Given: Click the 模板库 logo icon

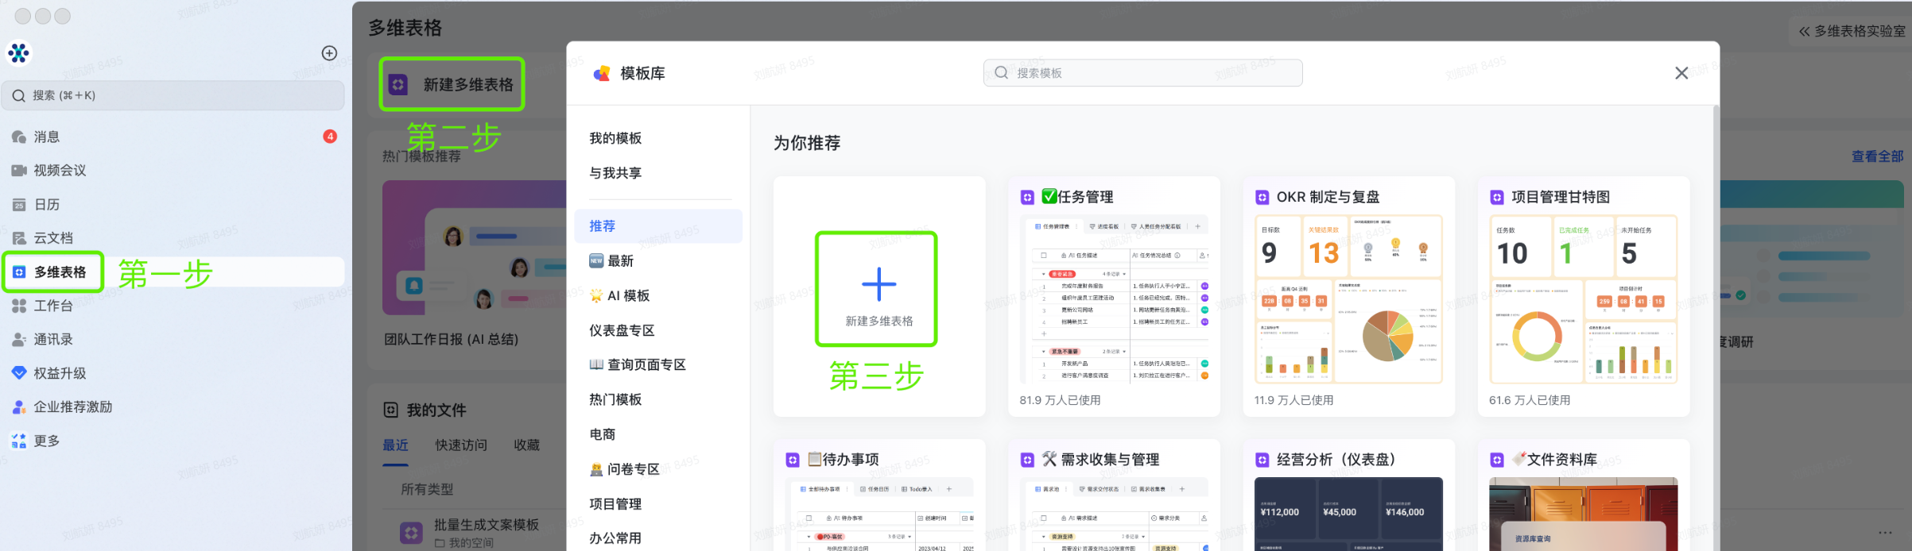Looking at the screenshot, I should click(603, 73).
